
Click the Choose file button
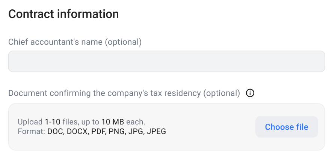coord(287,127)
